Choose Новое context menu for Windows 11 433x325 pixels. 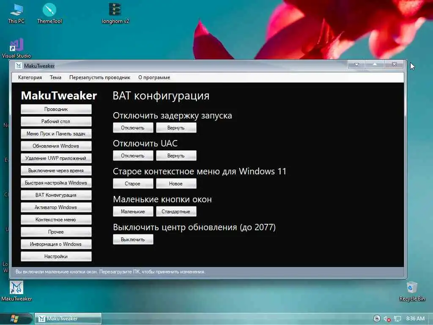tap(176, 184)
